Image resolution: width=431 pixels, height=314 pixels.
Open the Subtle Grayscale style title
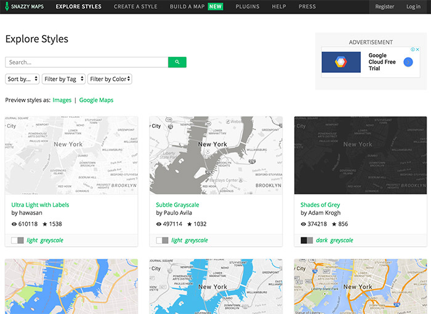177,205
